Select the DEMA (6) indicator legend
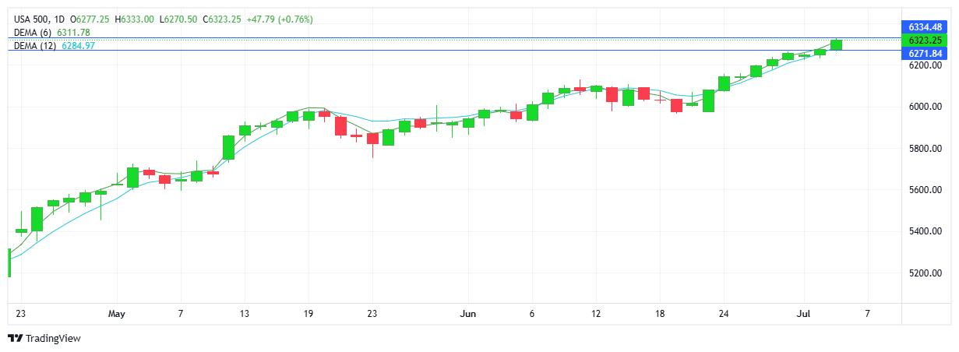The height and width of the screenshot is (352, 959). click(32, 32)
